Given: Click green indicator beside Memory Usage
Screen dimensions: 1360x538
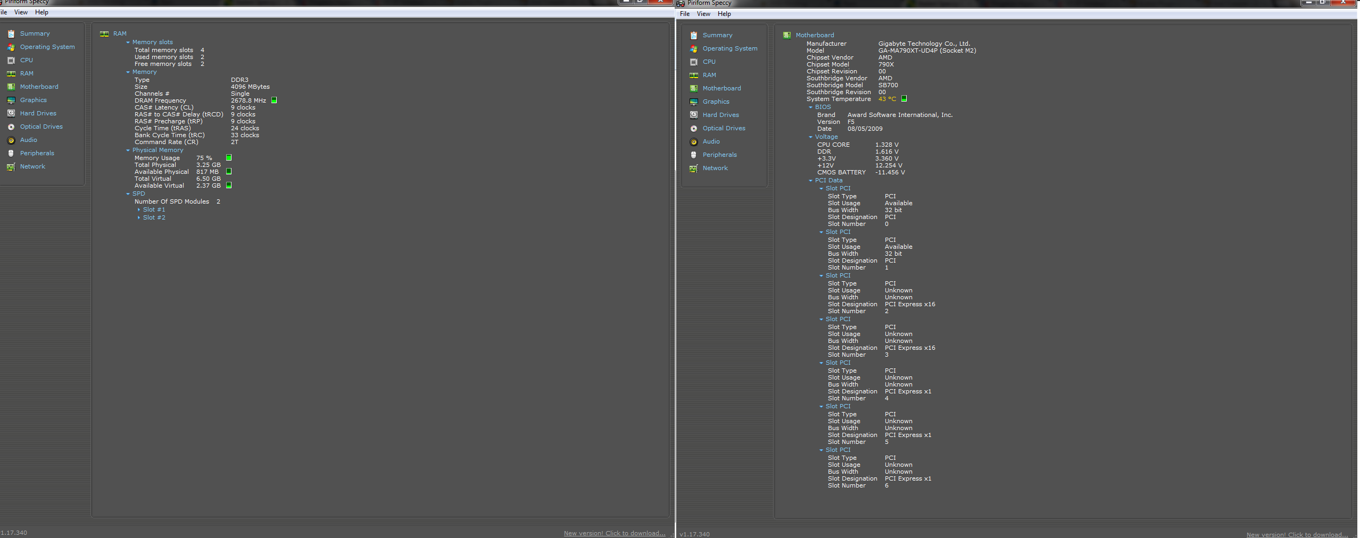Looking at the screenshot, I should click(x=229, y=157).
